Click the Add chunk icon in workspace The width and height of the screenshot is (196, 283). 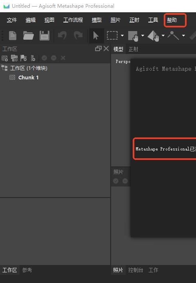point(4,58)
